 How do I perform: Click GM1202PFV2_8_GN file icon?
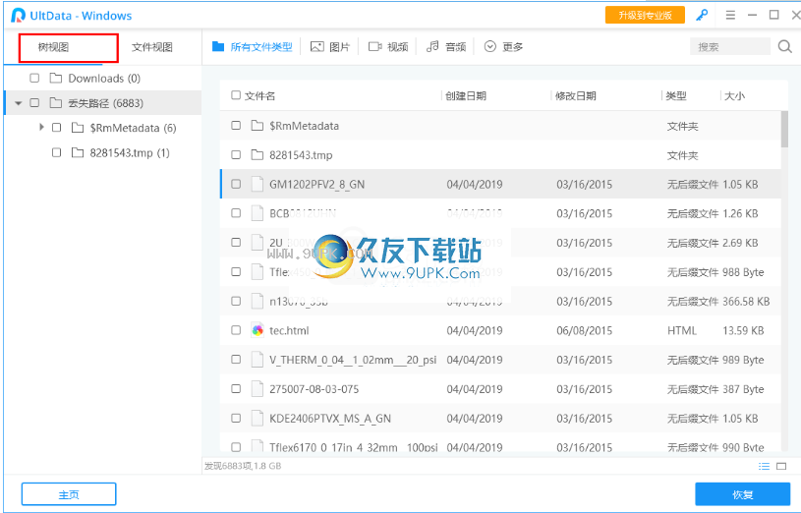[257, 185]
